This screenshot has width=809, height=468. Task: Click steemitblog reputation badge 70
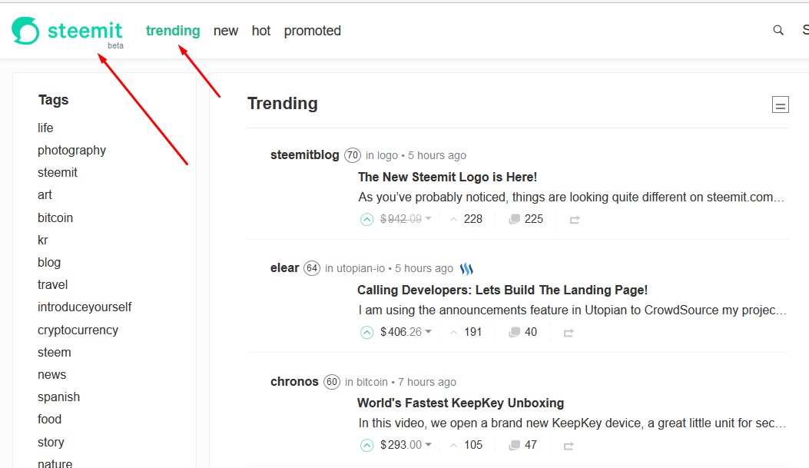point(353,155)
